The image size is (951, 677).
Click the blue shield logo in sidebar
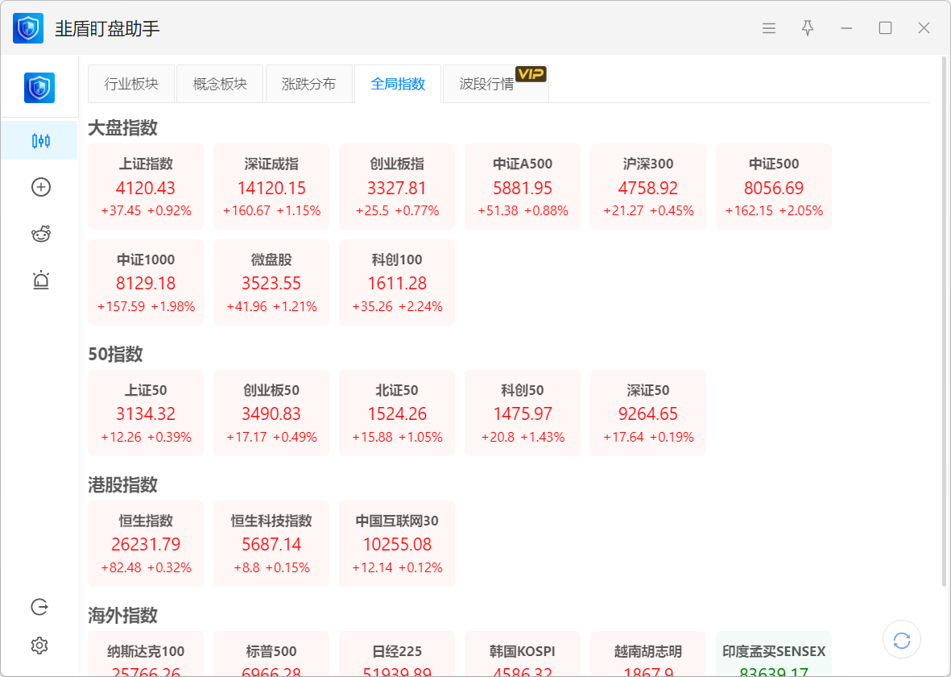coord(39,88)
